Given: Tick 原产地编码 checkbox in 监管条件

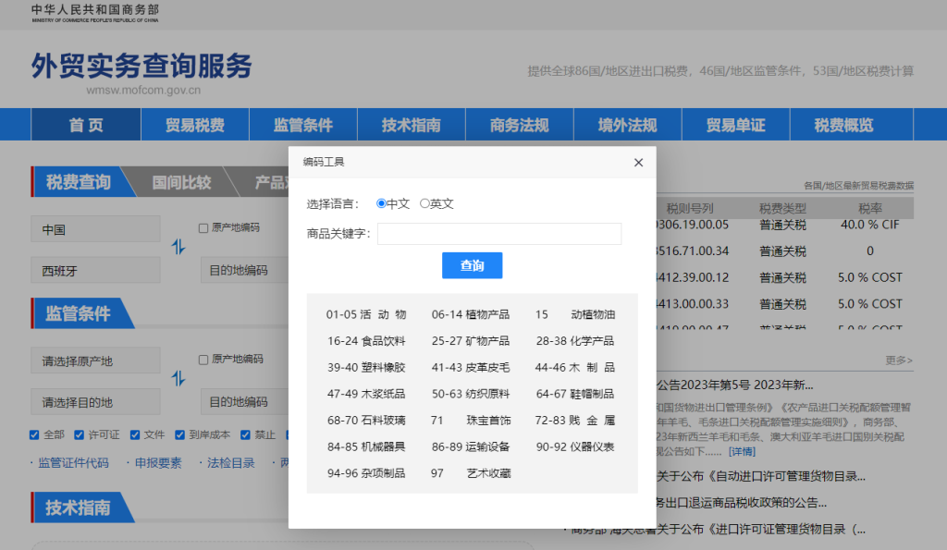Looking at the screenshot, I should click(x=203, y=360).
